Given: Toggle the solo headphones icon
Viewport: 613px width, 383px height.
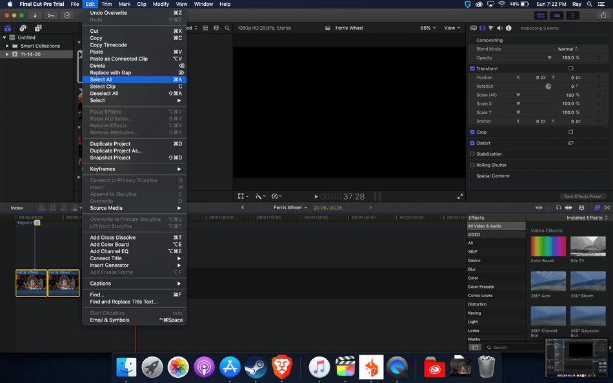Looking at the screenshot, I should tap(559, 208).
